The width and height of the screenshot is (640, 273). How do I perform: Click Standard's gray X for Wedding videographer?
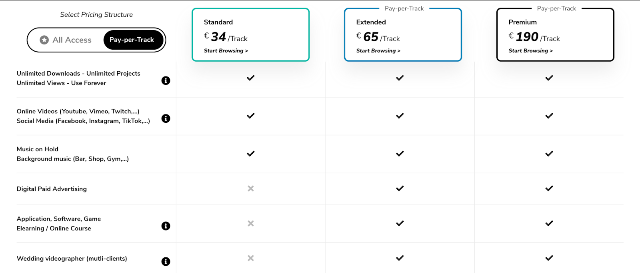coord(251,258)
